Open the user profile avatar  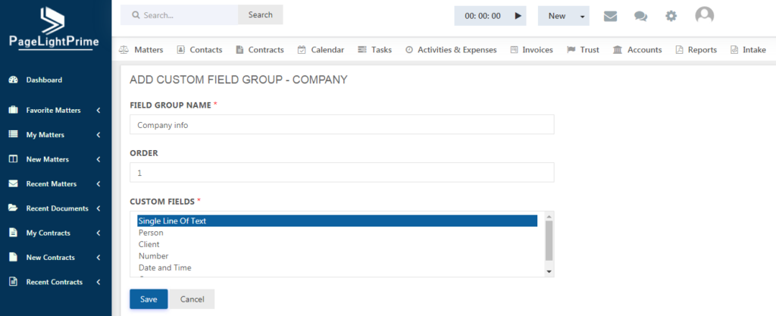(704, 15)
